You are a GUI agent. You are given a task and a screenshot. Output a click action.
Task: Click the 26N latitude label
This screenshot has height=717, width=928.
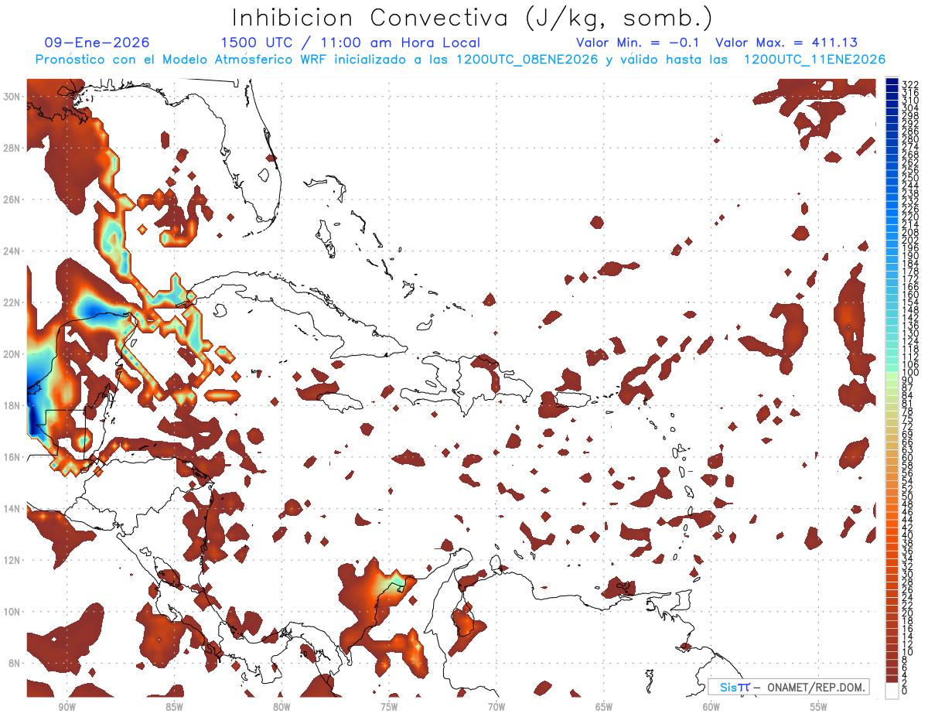coord(13,200)
